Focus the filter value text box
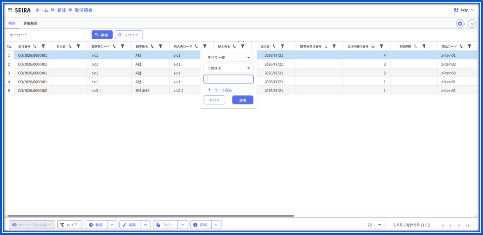 click(x=229, y=79)
